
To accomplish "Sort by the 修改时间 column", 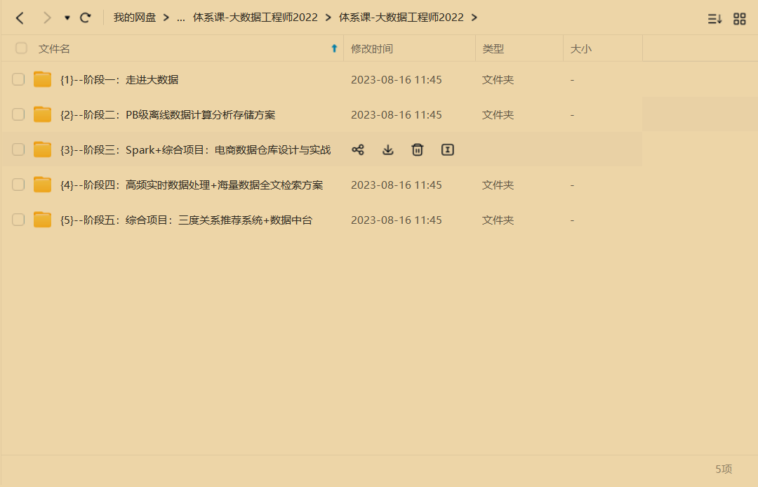I will point(372,49).
